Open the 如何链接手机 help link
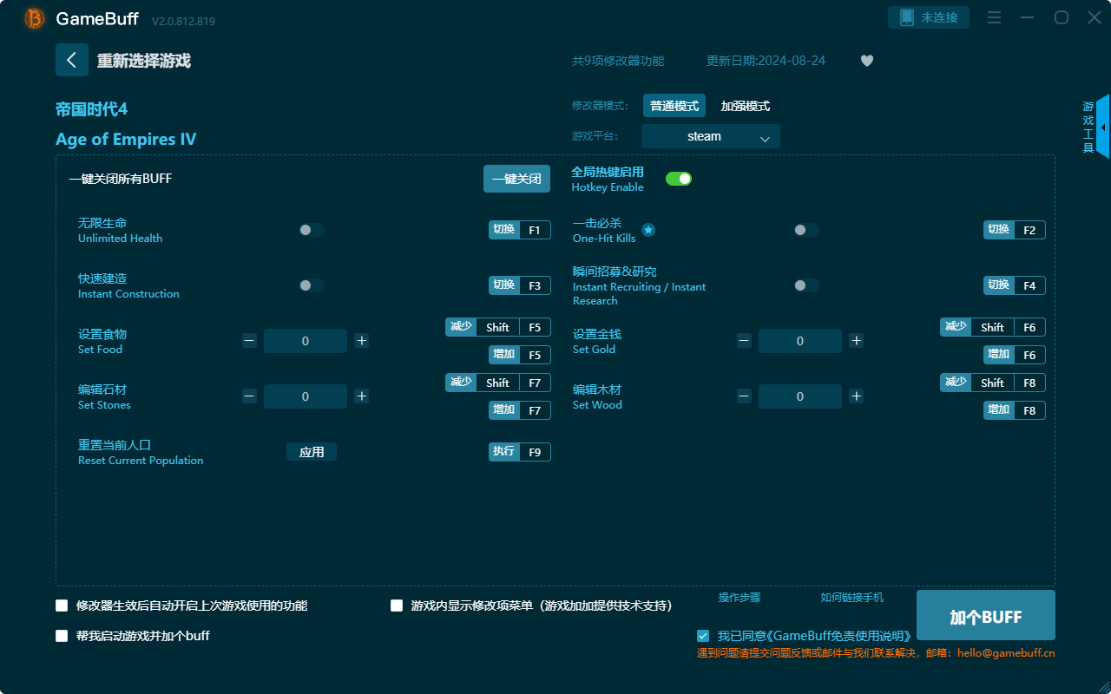 pyautogui.click(x=851, y=598)
